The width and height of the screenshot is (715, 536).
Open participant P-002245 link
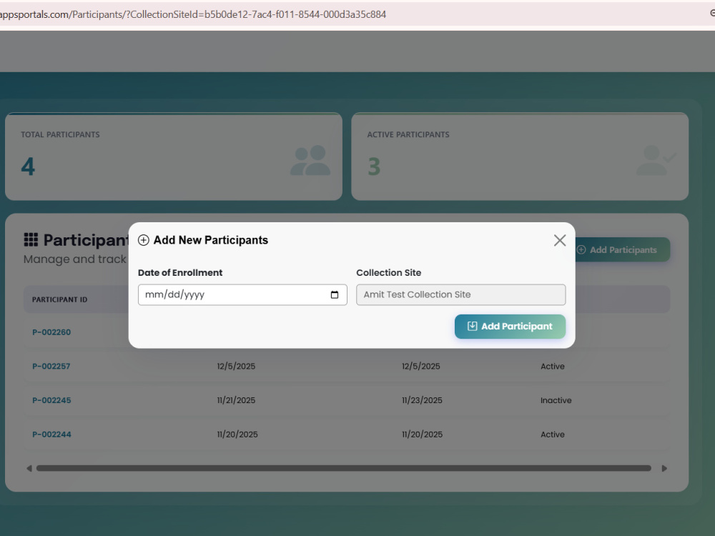pyautogui.click(x=51, y=401)
